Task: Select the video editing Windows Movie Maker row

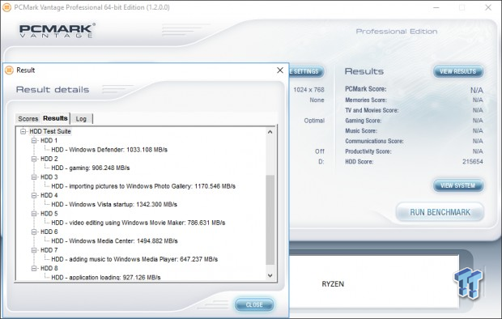Action: pos(138,223)
